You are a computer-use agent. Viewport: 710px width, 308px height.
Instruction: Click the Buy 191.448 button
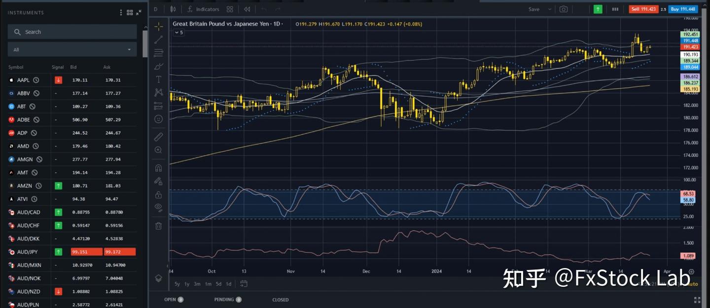click(x=683, y=9)
